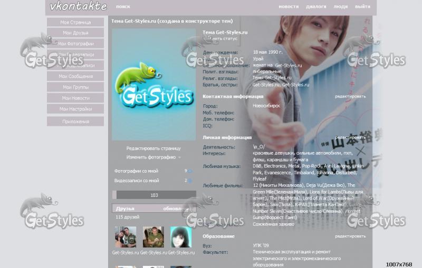Open friend thumbnail of dark-haired girl
422x268 pixels.
181,237
